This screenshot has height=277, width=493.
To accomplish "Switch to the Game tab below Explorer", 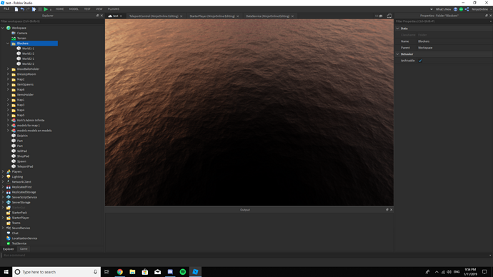I will pos(24,248).
